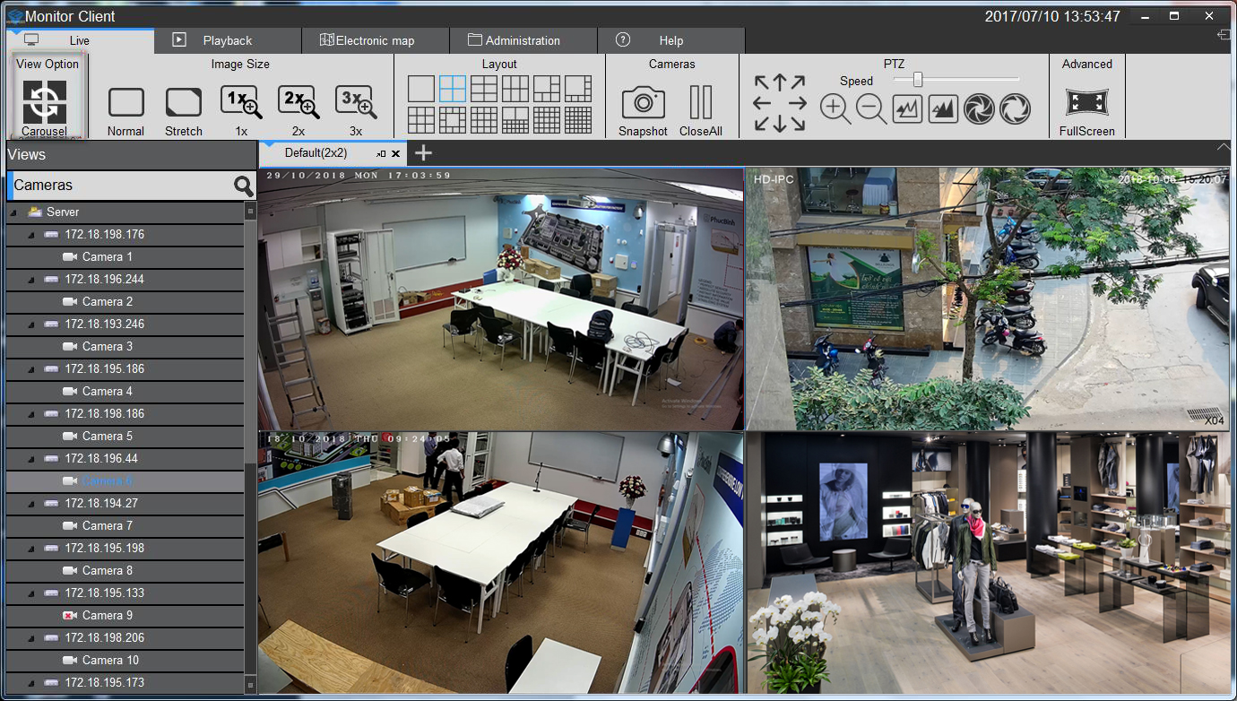Select the 2x image zoom icon
The image size is (1237, 701).
tap(298, 102)
